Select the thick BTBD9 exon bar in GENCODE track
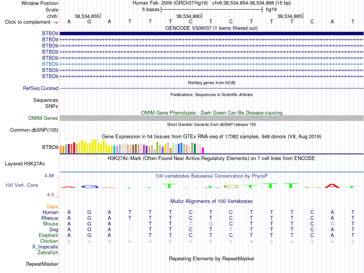 [x=212, y=34]
